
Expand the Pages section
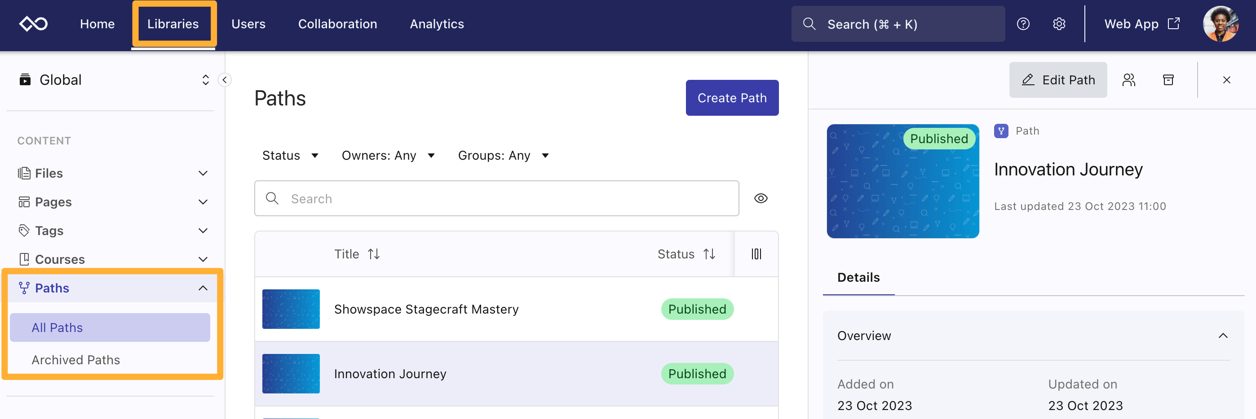click(203, 202)
